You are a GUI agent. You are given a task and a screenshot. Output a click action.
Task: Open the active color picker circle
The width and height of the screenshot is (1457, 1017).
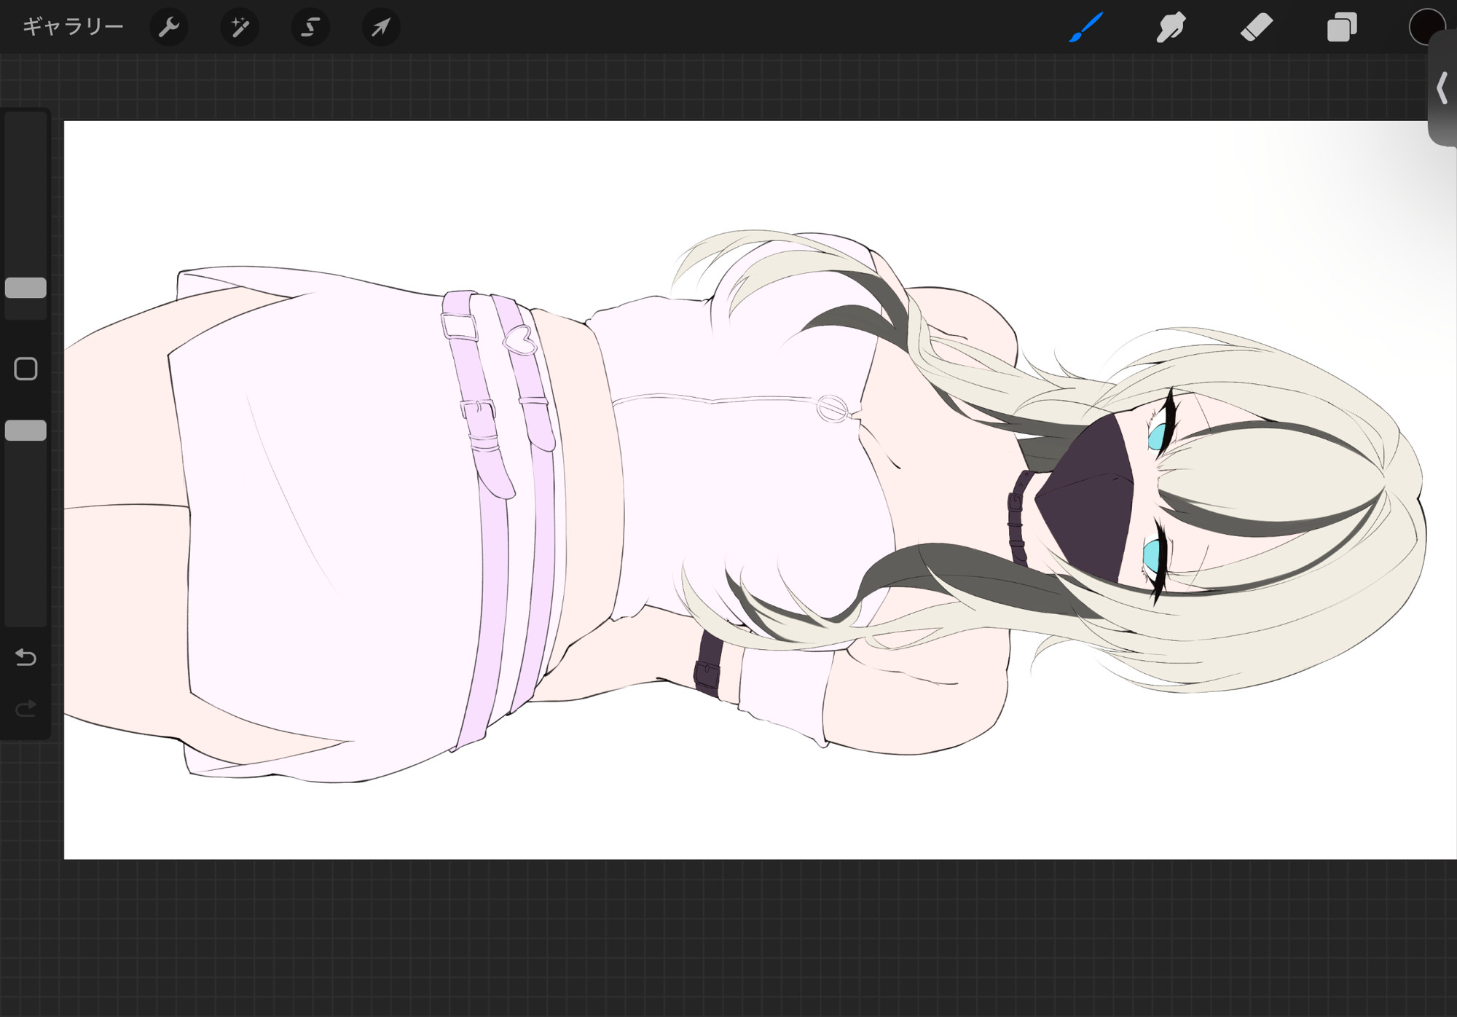(x=1426, y=27)
